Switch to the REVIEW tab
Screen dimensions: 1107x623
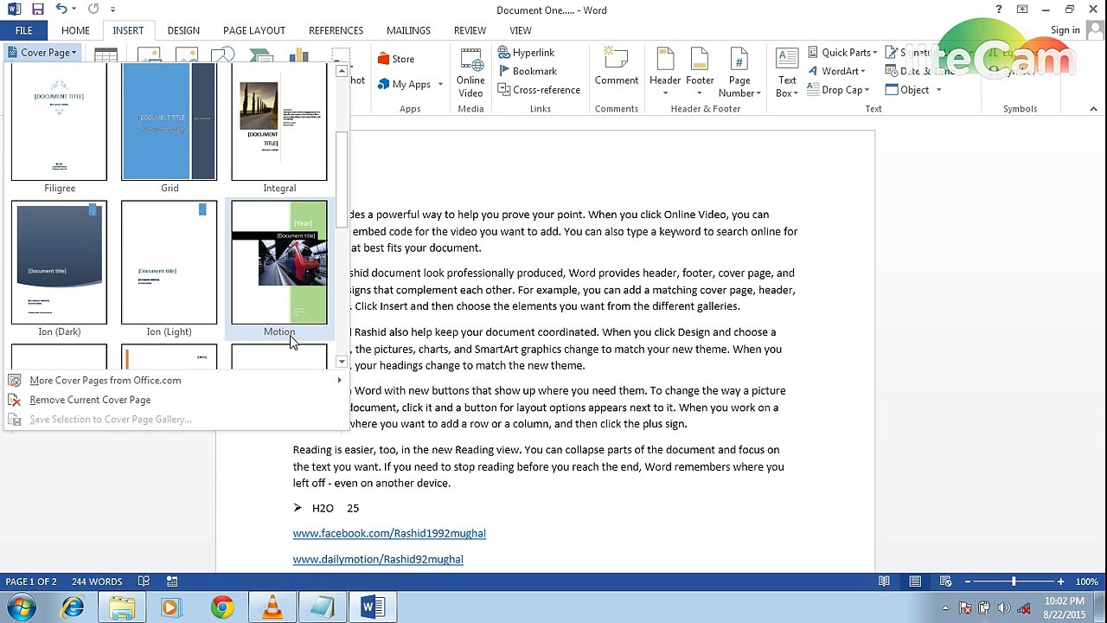[470, 30]
